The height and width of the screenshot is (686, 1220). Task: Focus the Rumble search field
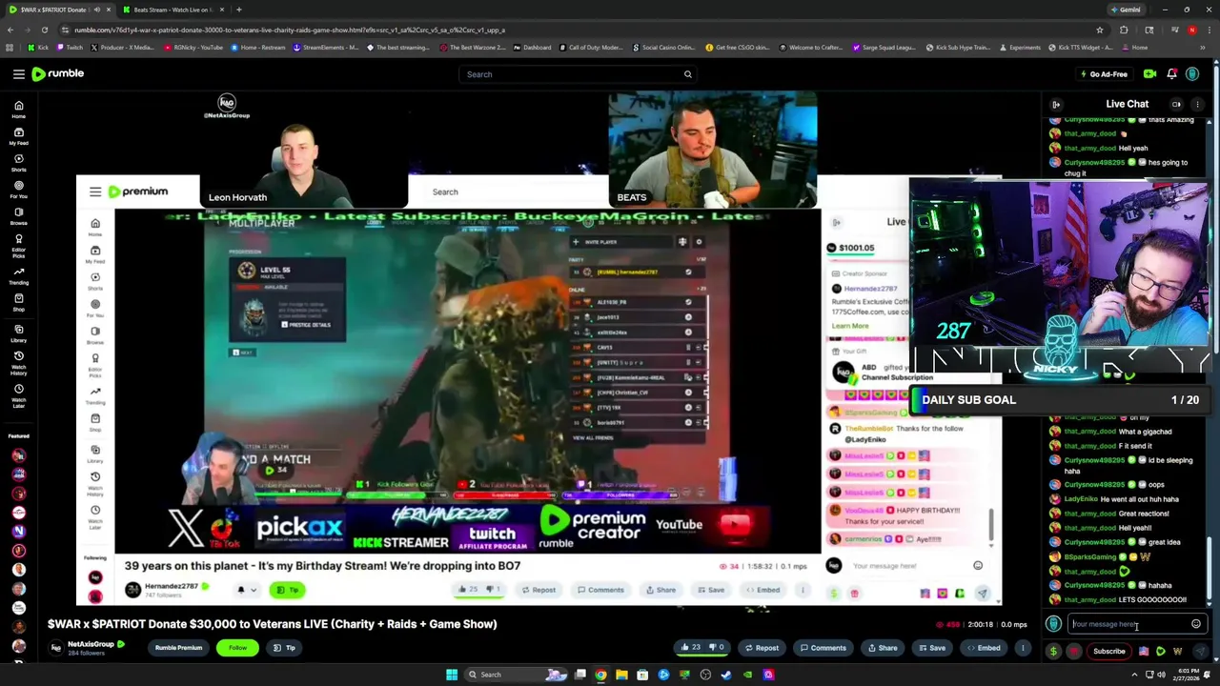click(x=577, y=74)
